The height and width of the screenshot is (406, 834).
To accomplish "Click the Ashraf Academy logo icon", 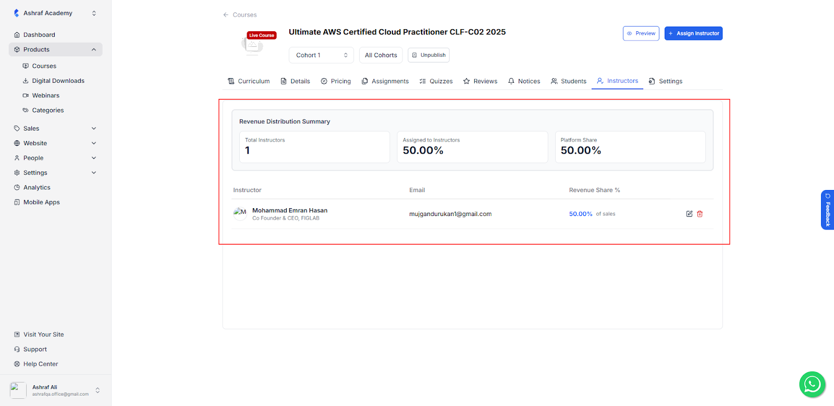I will (x=17, y=13).
